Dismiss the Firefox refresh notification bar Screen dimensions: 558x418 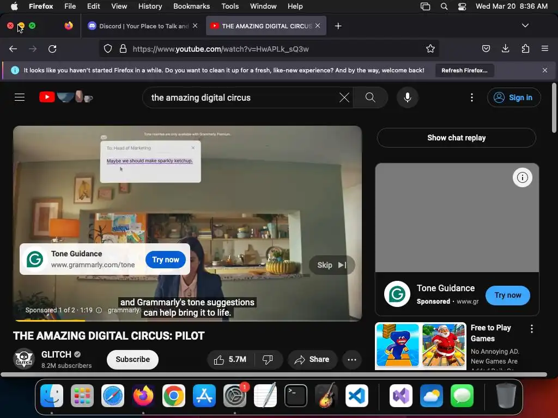click(545, 70)
